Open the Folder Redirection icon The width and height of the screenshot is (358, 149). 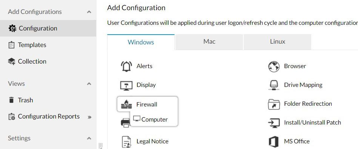(x=274, y=104)
